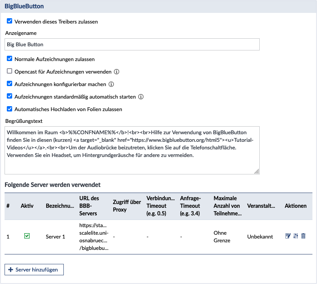
Task: Disable 'Normale Aufzeichnungen zulassen' checkbox
Action: (x=9, y=59)
